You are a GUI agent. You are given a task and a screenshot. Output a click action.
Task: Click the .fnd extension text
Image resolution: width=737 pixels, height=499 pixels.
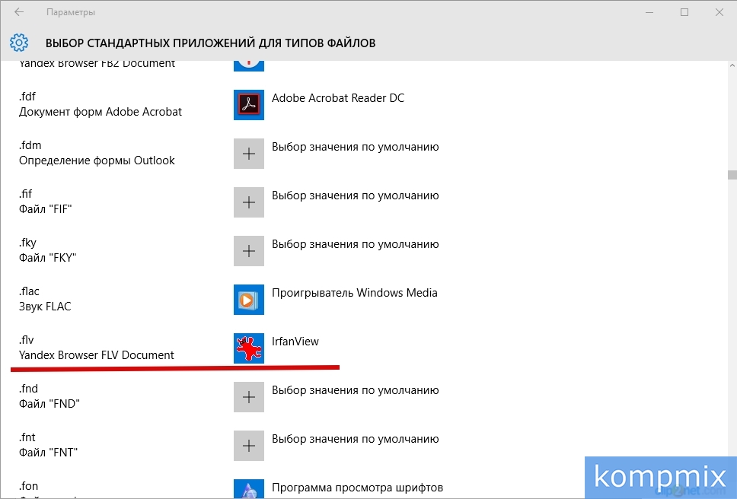[28, 389]
